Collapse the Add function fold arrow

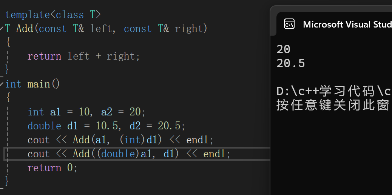[x=2, y=28]
